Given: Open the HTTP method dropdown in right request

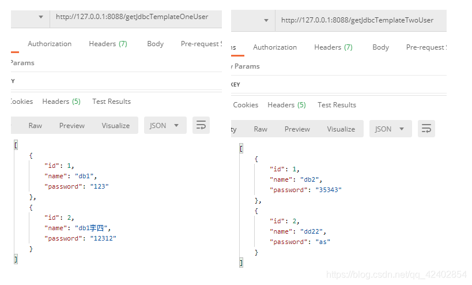Looking at the screenshot, I should pyautogui.click(x=266, y=20).
